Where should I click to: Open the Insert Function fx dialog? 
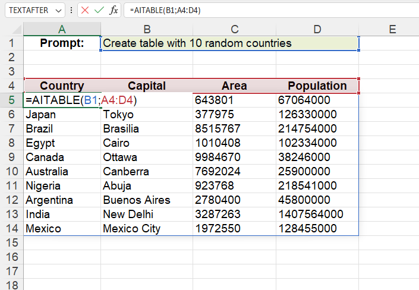coord(114,11)
